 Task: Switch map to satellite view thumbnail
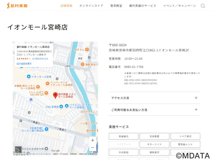(x=18, y=150)
